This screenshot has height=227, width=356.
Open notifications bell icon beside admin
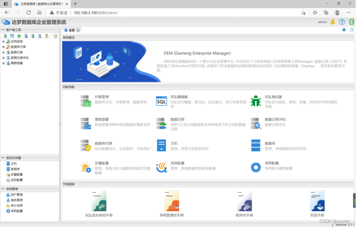click(x=332, y=22)
